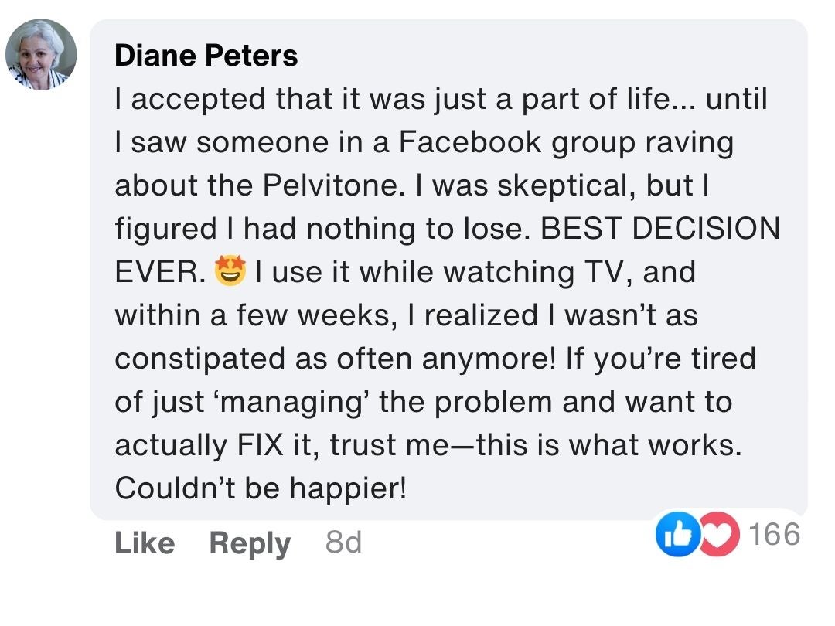Click the star-struck emoji in the comment
The image size is (835, 626).
pyautogui.click(x=230, y=272)
